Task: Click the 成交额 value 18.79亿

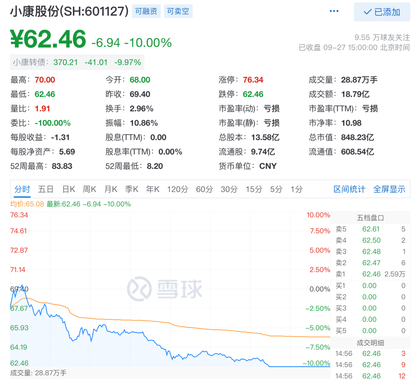Action: [x=355, y=94]
